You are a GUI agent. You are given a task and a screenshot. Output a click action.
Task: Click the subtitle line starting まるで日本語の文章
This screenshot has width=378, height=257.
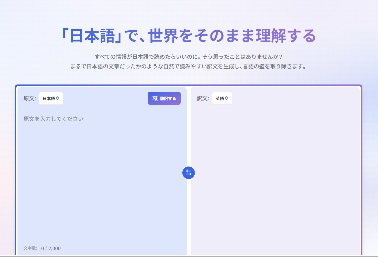[x=189, y=66]
